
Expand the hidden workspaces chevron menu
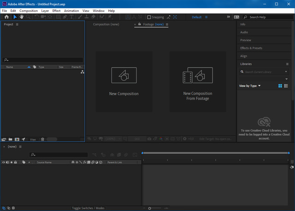228,17
